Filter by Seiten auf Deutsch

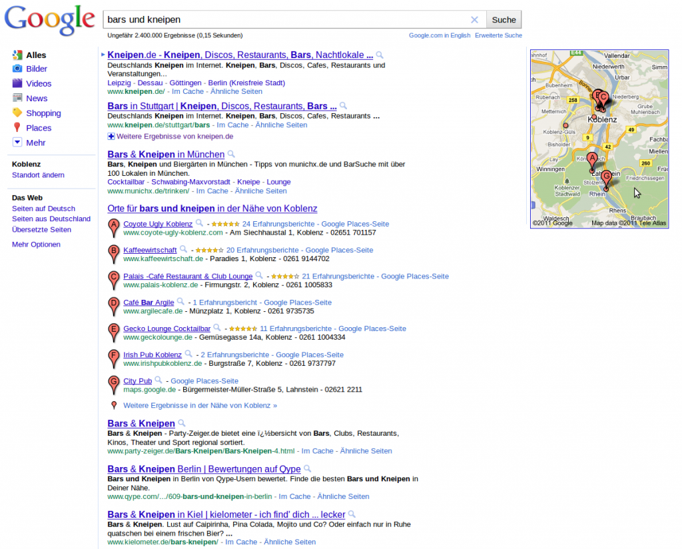pyautogui.click(x=43, y=209)
